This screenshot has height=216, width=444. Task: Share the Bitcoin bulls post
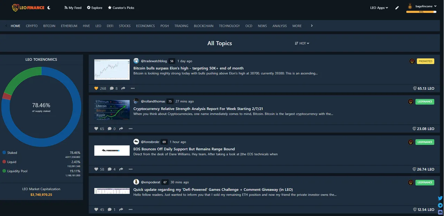pos(123,88)
